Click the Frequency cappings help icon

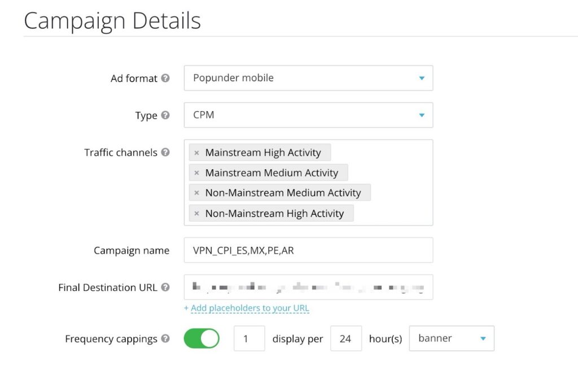[x=165, y=338]
